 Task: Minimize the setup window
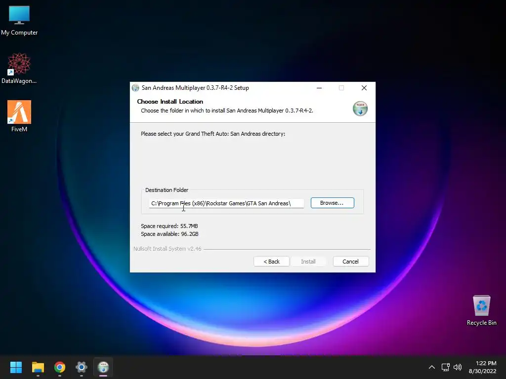pos(319,88)
